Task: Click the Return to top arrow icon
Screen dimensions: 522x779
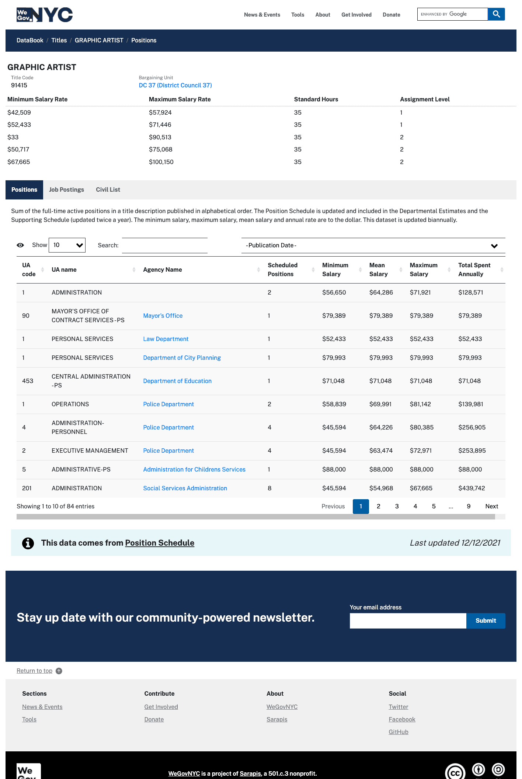Action: [x=59, y=671]
